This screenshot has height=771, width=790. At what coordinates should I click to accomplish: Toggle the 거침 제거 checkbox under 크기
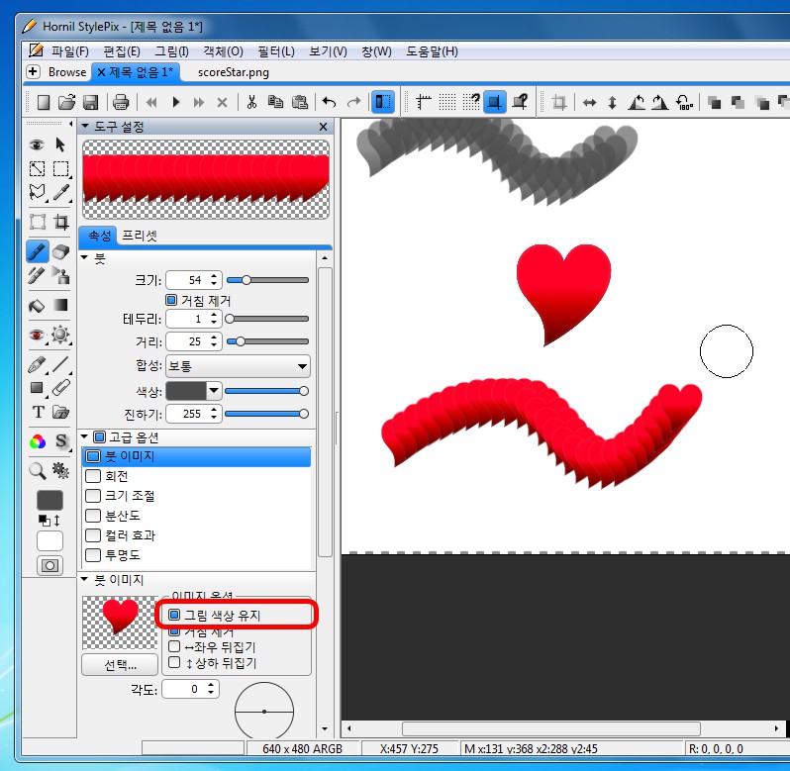tap(171, 300)
